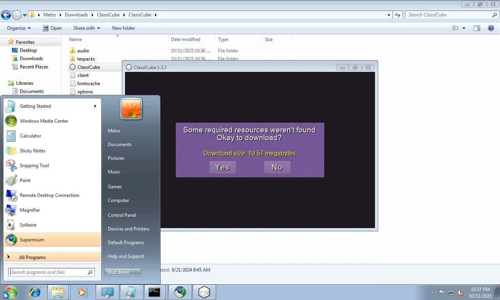Image resolution: width=500 pixels, height=300 pixels.
Task: Launch Windows Media Center from Start menu
Action: [x=52, y=121]
